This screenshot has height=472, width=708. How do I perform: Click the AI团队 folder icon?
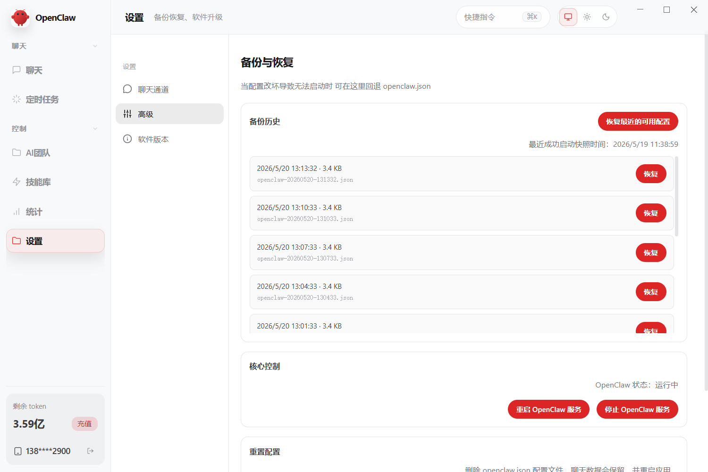coord(17,152)
